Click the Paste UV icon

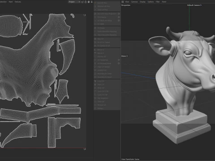tap(95, 85)
